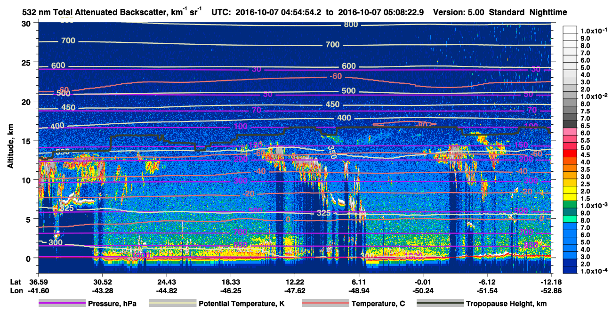612x314 pixels.
Task: Click altitude axis tick label 25
Action: point(27,62)
